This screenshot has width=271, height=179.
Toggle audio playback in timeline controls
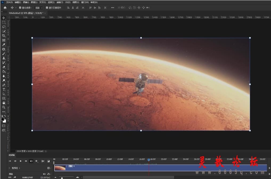coord(31,161)
